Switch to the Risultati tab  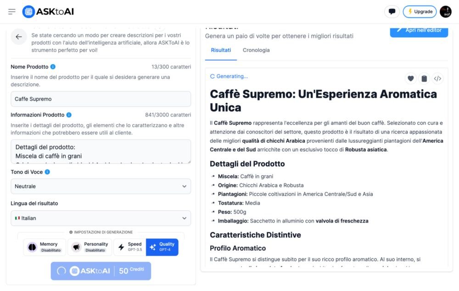[x=221, y=50]
